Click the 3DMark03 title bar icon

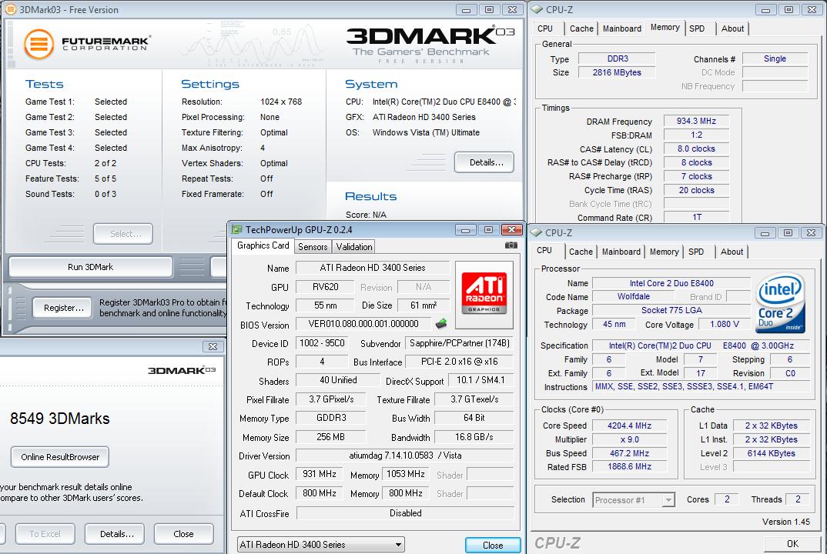10,9
